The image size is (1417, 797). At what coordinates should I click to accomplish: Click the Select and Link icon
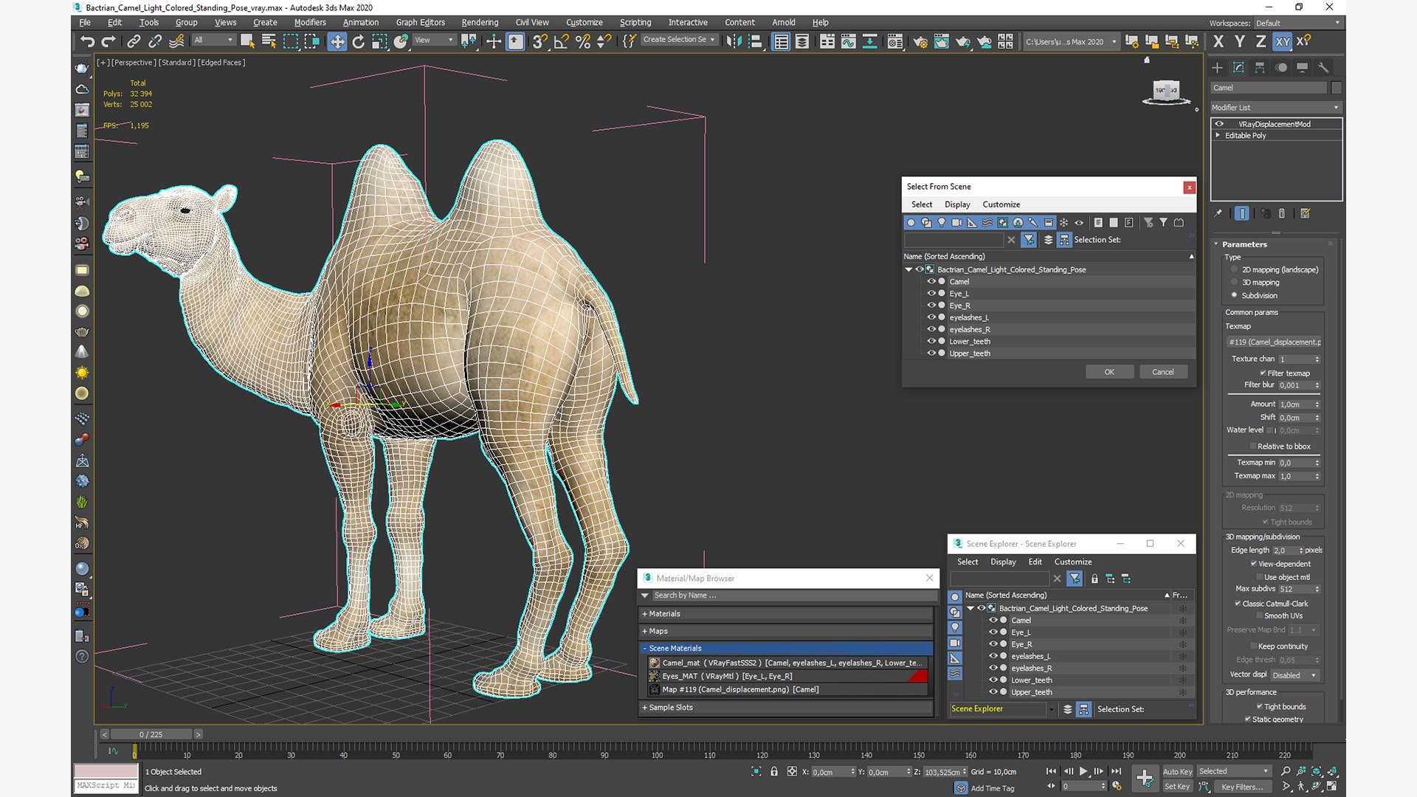click(134, 41)
